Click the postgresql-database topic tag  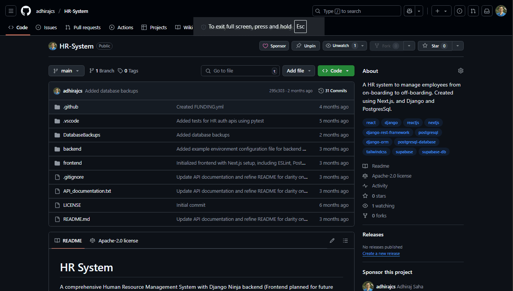point(417,142)
